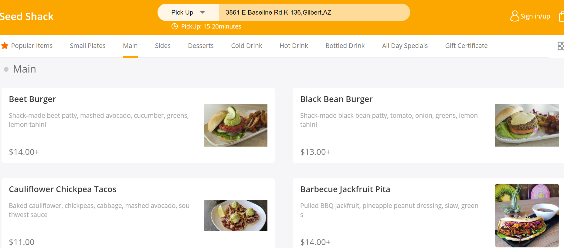
Task: Click the pickup time clock icon
Action: [175, 26]
